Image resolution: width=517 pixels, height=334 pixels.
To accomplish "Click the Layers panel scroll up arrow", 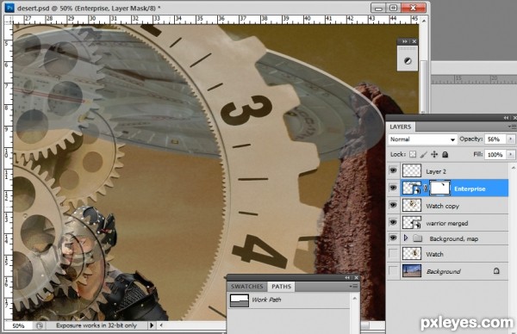I will (x=513, y=167).
